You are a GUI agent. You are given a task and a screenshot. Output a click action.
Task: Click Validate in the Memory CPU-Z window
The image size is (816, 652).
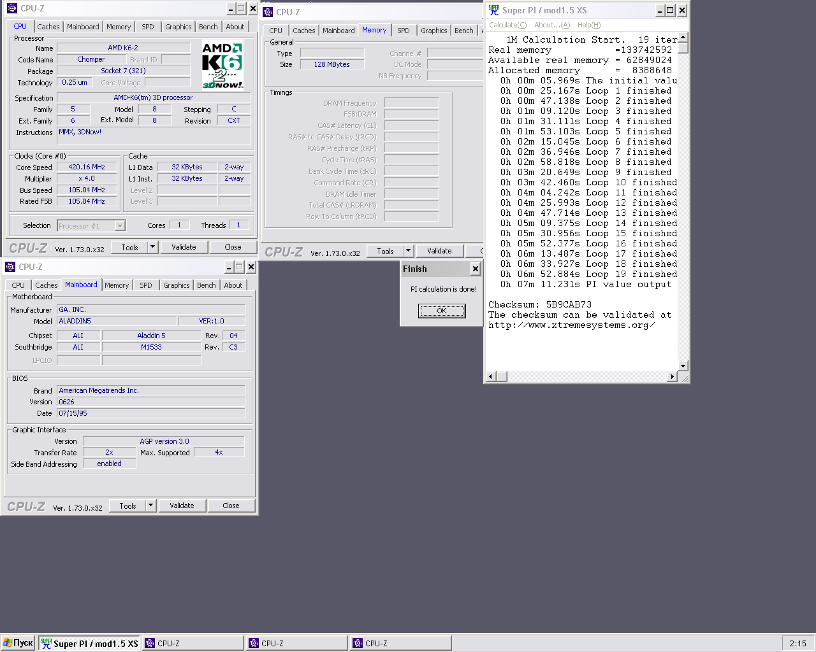pos(439,251)
